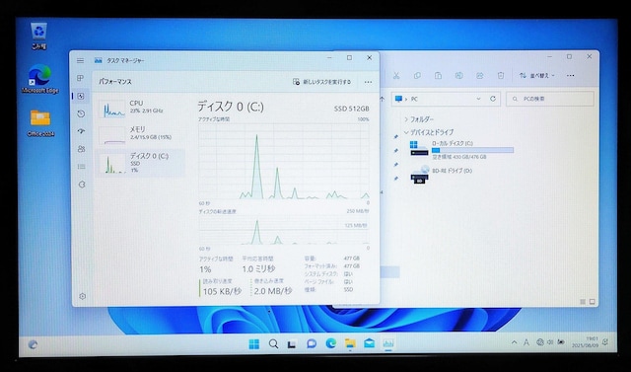The image size is (631, 372).
Task: Open File Explorer from taskbar
Action: [x=350, y=343]
